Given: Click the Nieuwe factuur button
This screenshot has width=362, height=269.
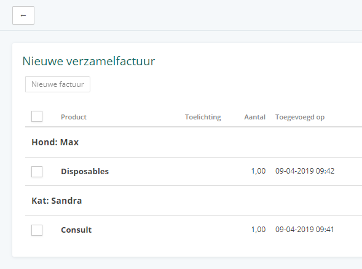Looking at the screenshot, I should (x=58, y=84).
